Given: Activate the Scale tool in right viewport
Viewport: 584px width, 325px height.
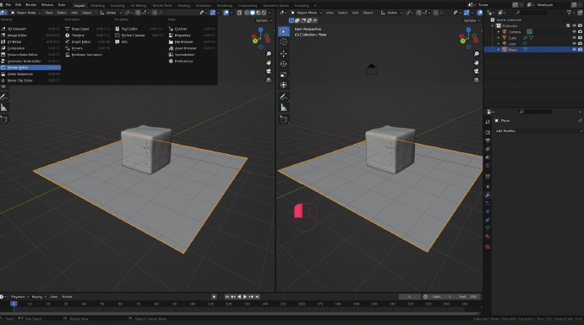Looking at the screenshot, I should click(x=283, y=74).
